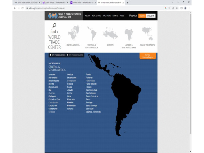Open the Montevideo location link
This screenshot has width=204, height=153.
[x=71, y=106]
